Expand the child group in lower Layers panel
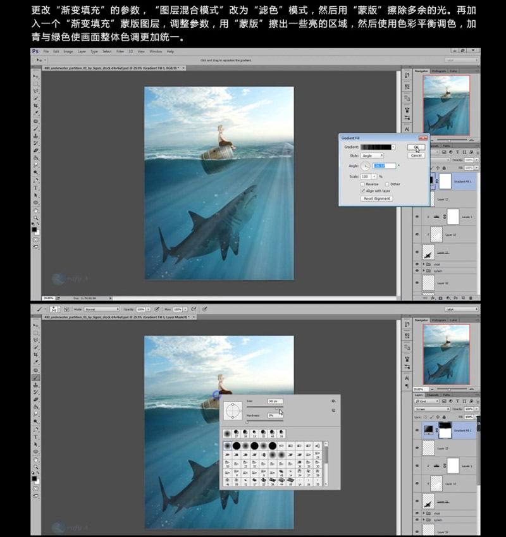Viewport: 506px width, 537px height. (424, 514)
